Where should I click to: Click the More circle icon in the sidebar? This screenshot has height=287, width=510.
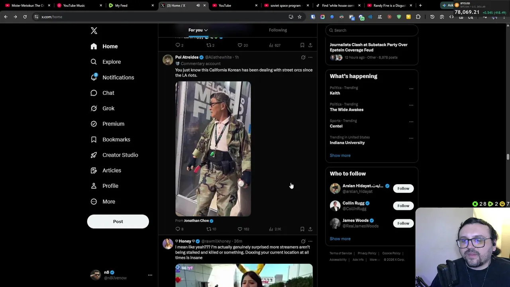(x=94, y=202)
